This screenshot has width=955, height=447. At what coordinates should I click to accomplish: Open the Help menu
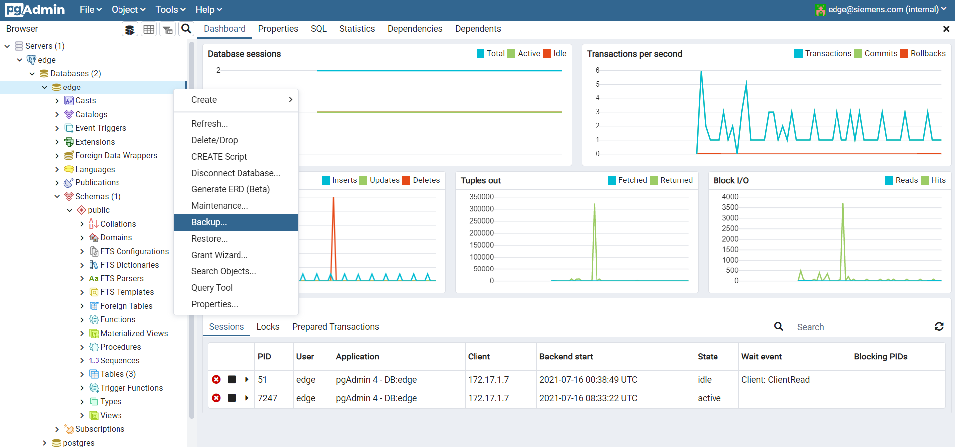(x=208, y=10)
